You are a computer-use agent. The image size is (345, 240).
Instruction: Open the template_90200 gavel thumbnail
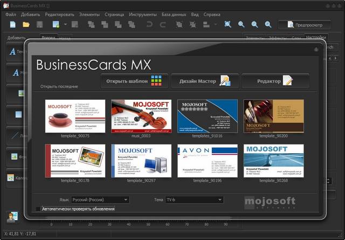(274, 116)
